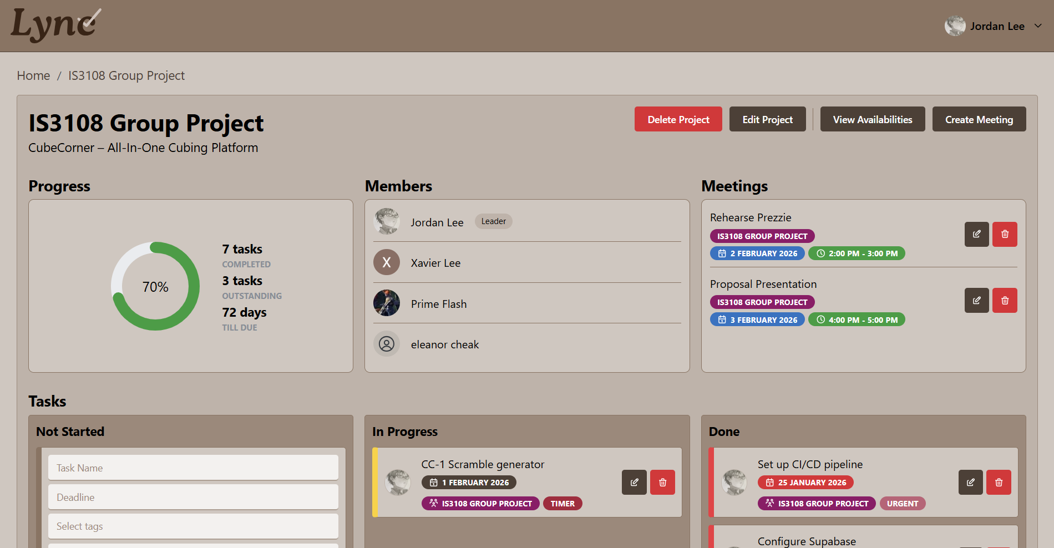
Task: Click IS3108 Group Project breadcrumb item
Action: [x=126, y=75]
